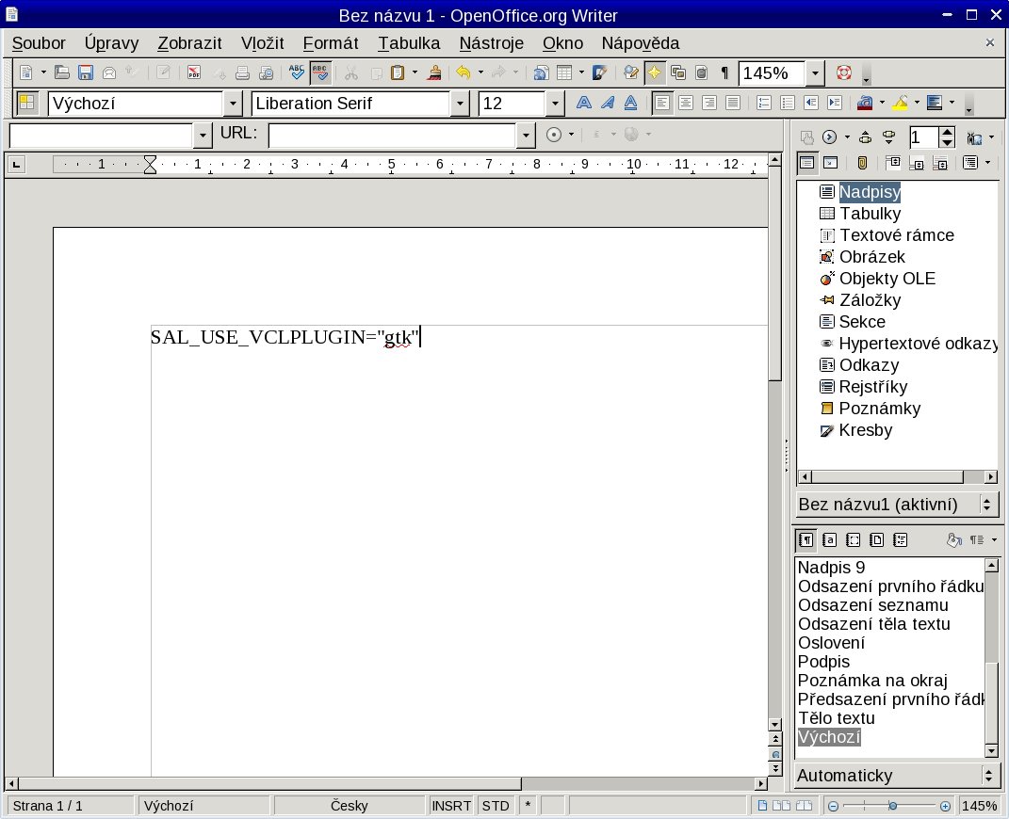The width and height of the screenshot is (1009, 819).
Task: Show list styles in the Styles panel
Action: pos(901,540)
